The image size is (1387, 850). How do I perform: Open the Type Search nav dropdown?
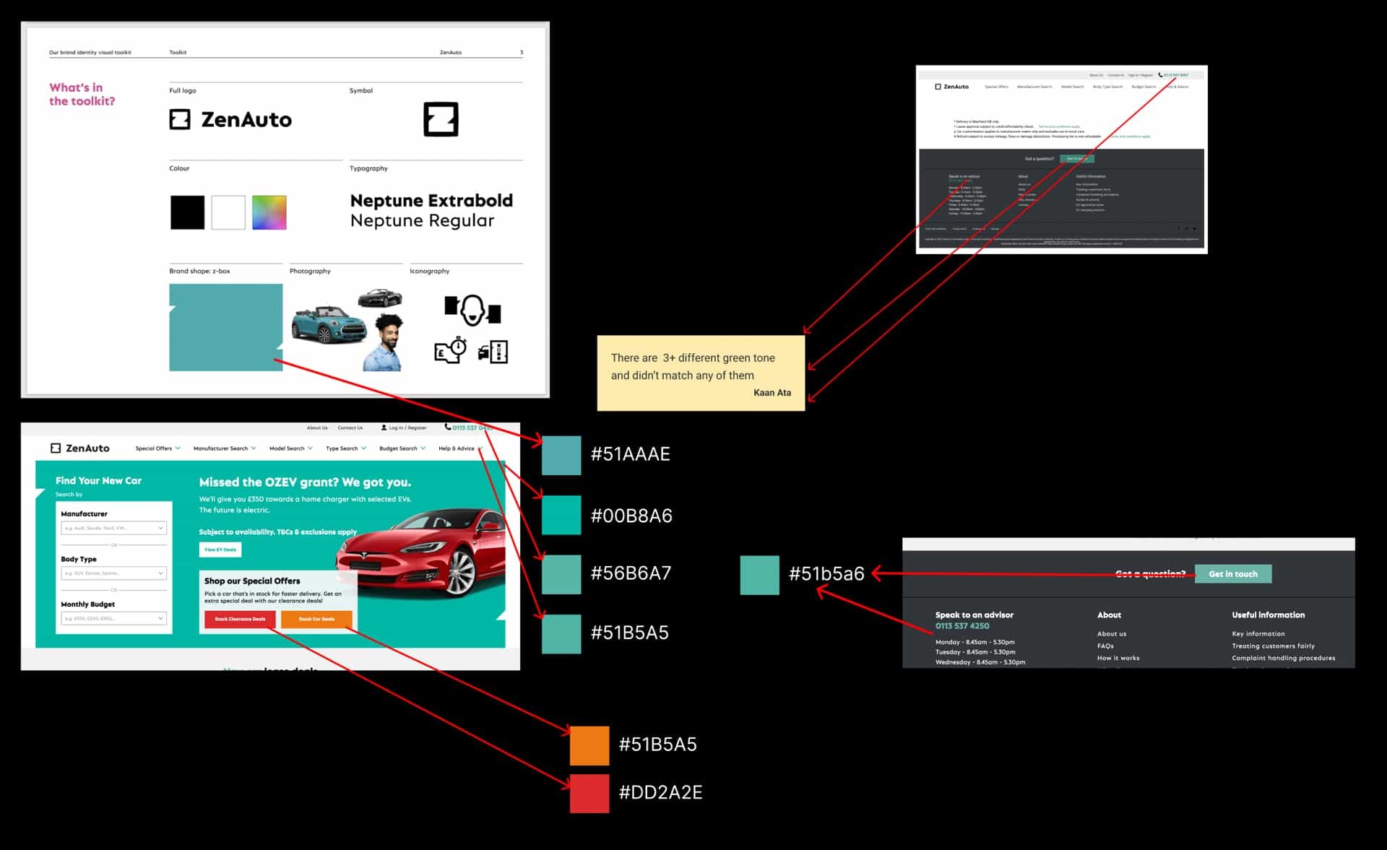coord(346,448)
